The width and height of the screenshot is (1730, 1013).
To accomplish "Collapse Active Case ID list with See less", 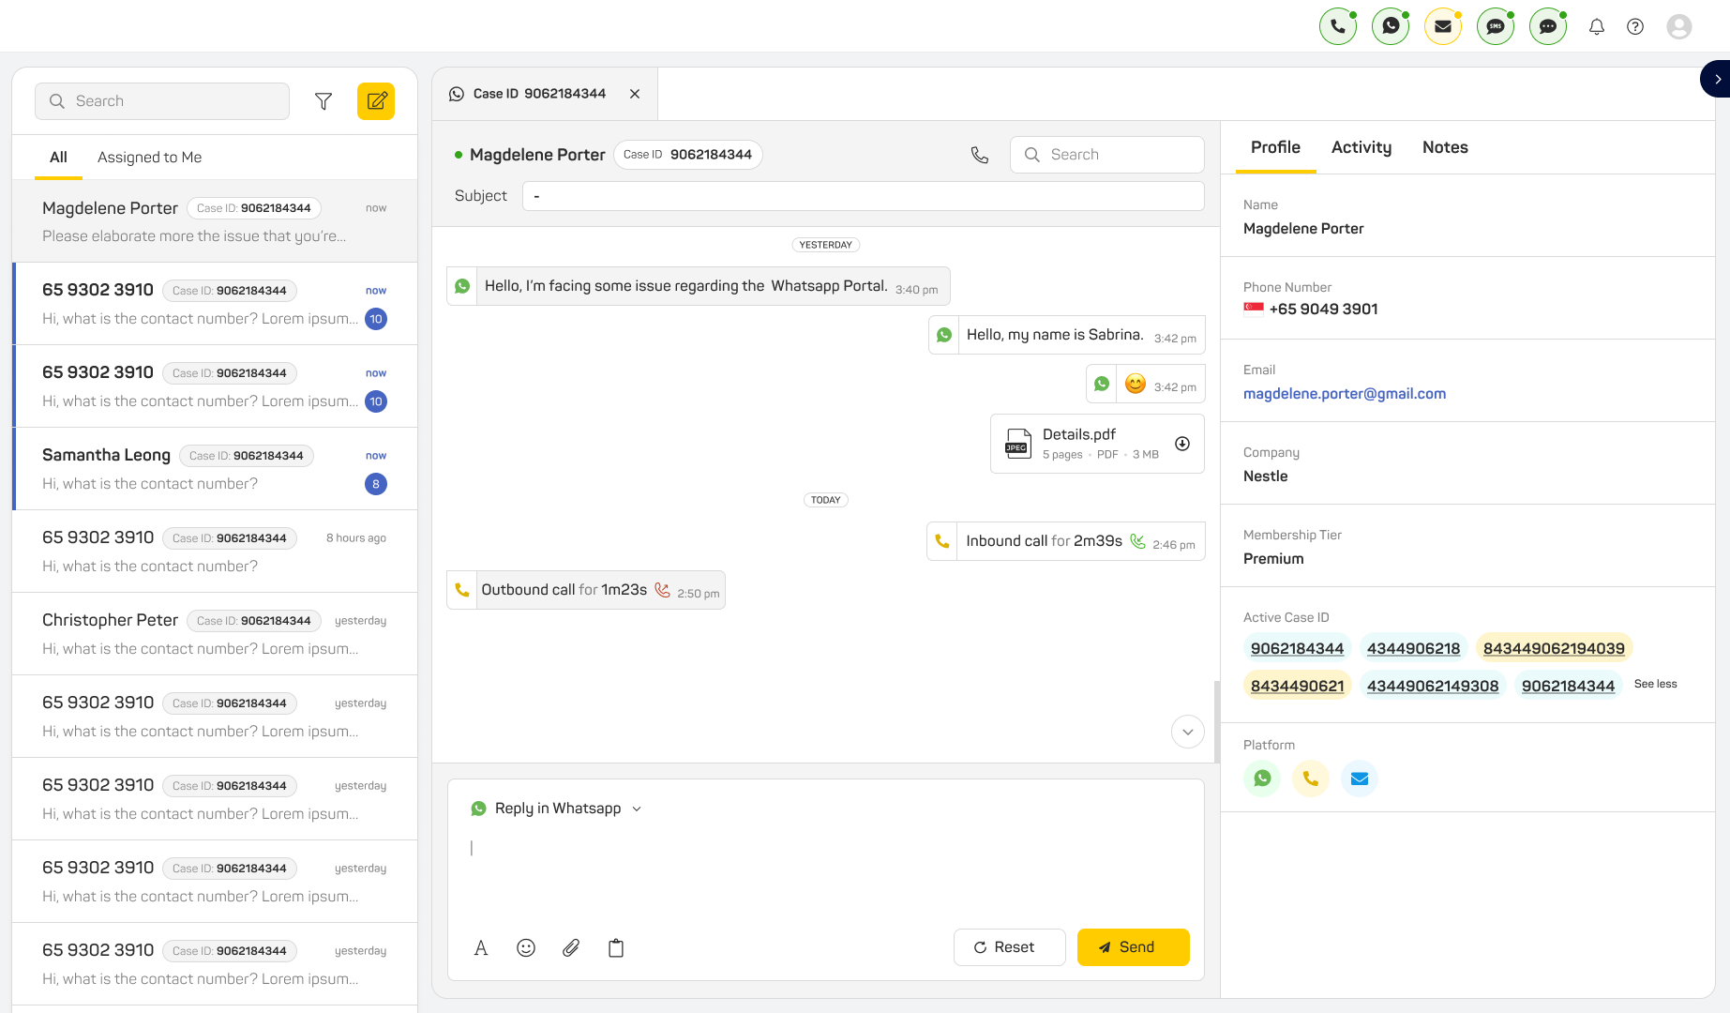I will point(1655,684).
